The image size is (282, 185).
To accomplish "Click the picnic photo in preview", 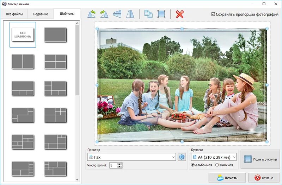I will tap(182, 85).
